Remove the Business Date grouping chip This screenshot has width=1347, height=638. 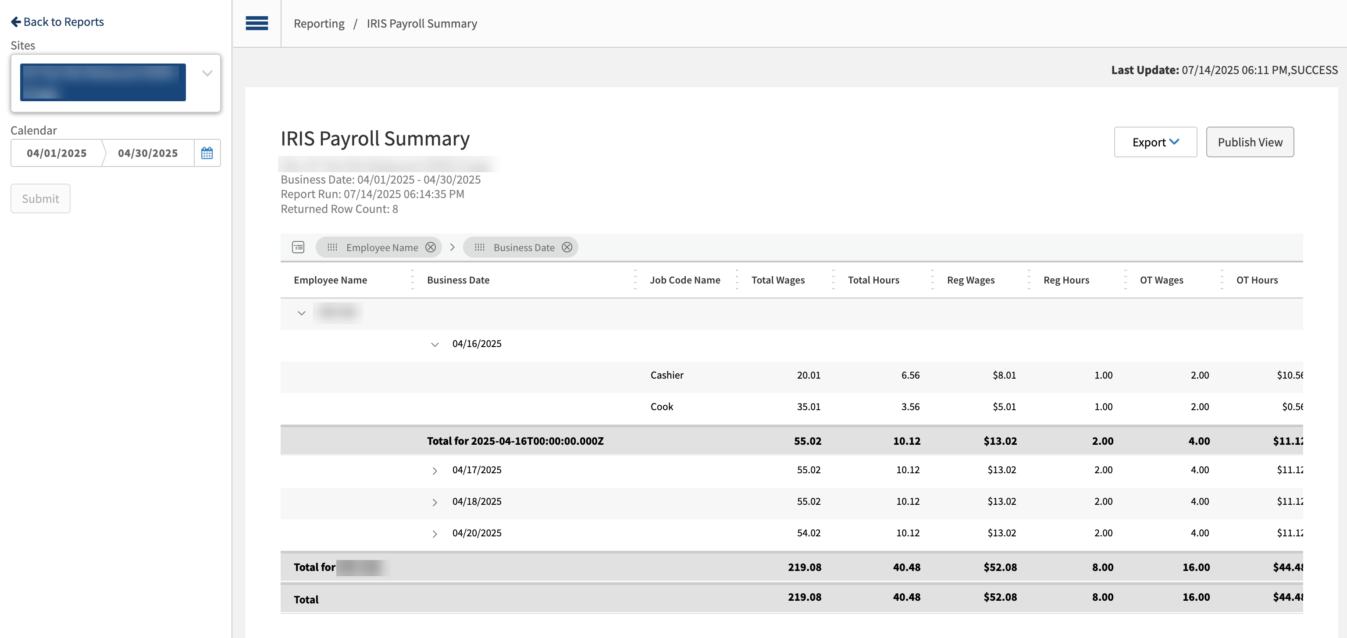click(567, 247)
